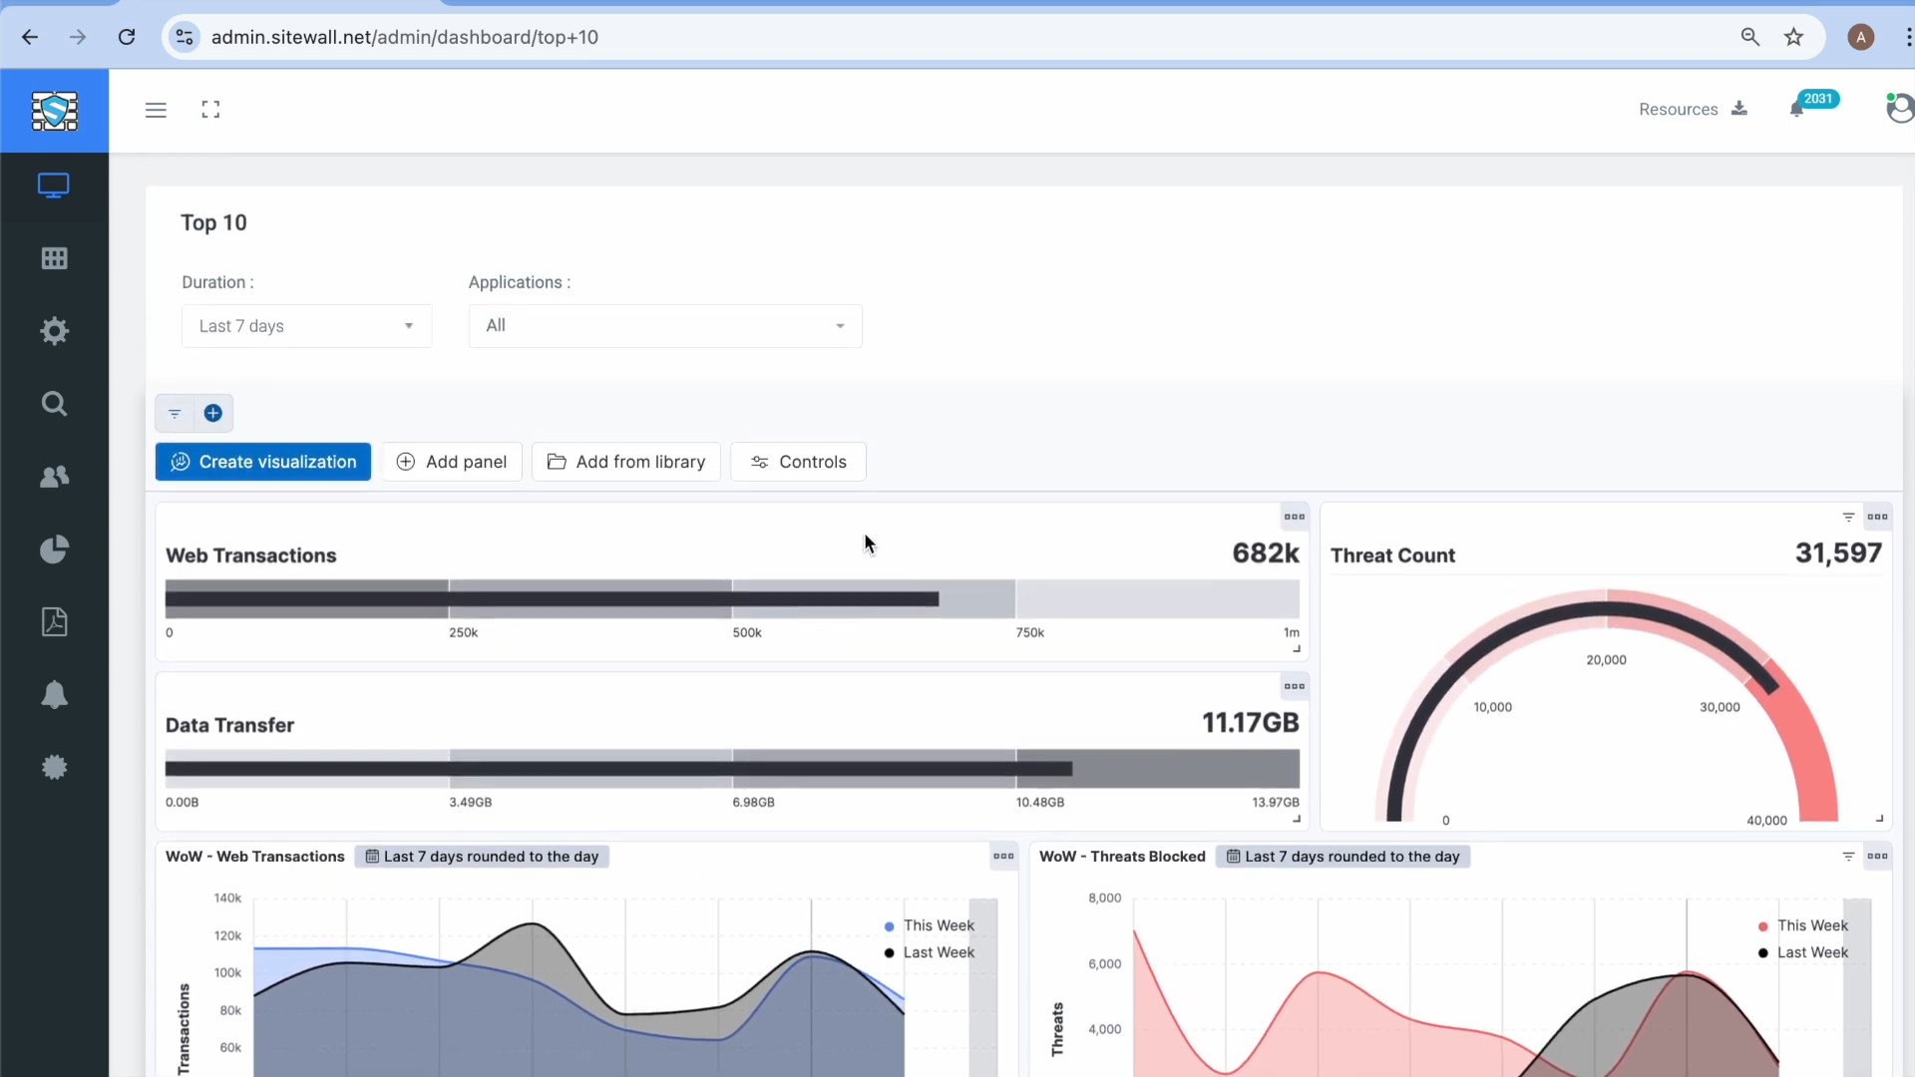1915x1077 pixels.
Task: Click the Data Transfer progress bar
Action: (732, 769)
